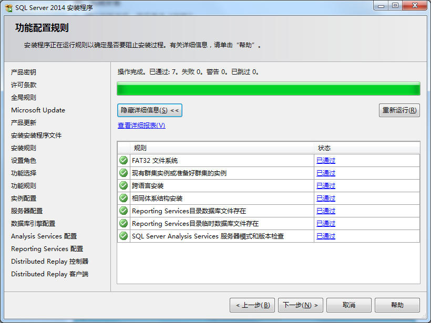Cancel setup with 取消 button
The height and width of the screenshot is (323, 431).
click(349, 305)
